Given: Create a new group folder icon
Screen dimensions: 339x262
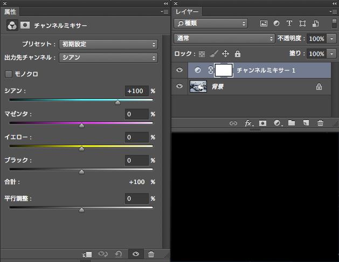Looking at the screenshot, I should click(292, 123).
